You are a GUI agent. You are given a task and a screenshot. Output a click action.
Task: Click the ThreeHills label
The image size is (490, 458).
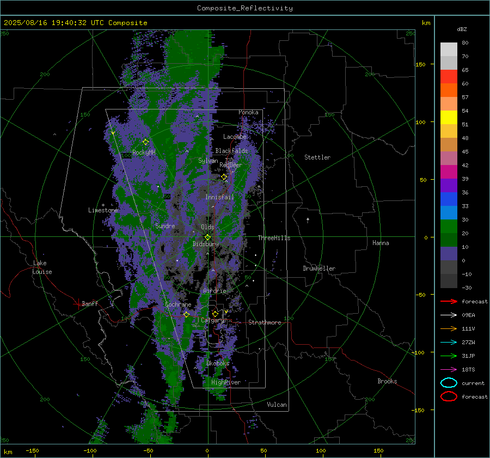click(x=274, y=238)
